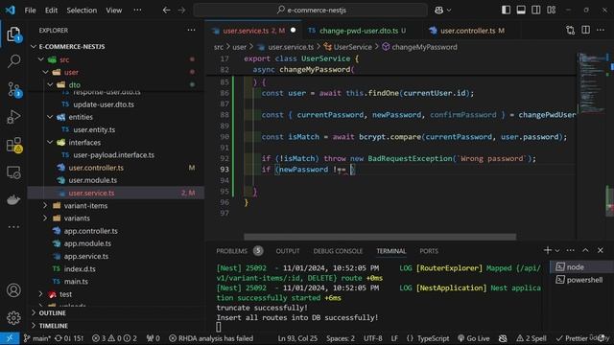Open main.ts file
Screen dimensions: 614x345
(76, 282)
